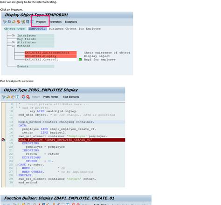Expand the Interfaces tree node
The image size is (221, 205).
pos(13,35)
